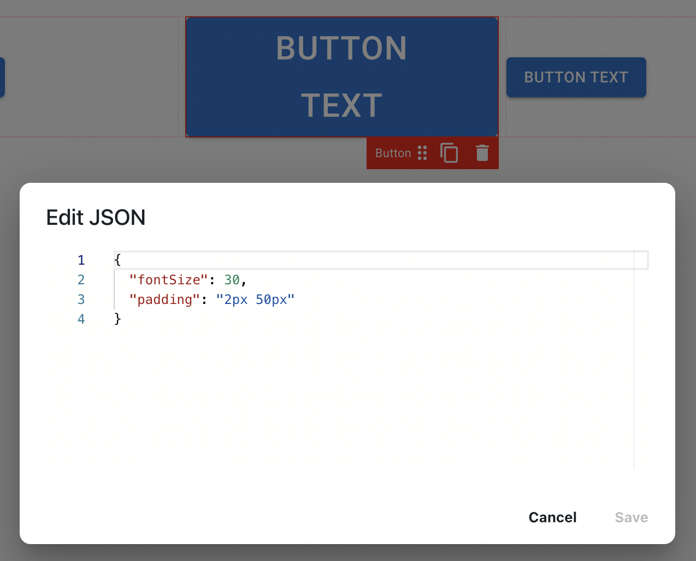The image size is (696, 561).
Task: Click the opening curly brace
Action: point(117,260)
